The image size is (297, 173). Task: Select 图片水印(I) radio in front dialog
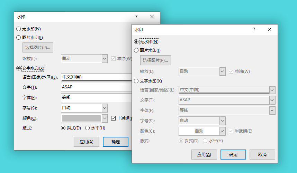(136, 50)
